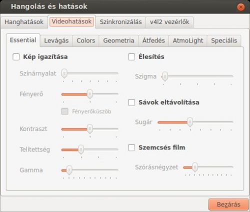Open the Geometria sub-tab
The height and width of the screenshot is (212, 250).
[118, 40]
